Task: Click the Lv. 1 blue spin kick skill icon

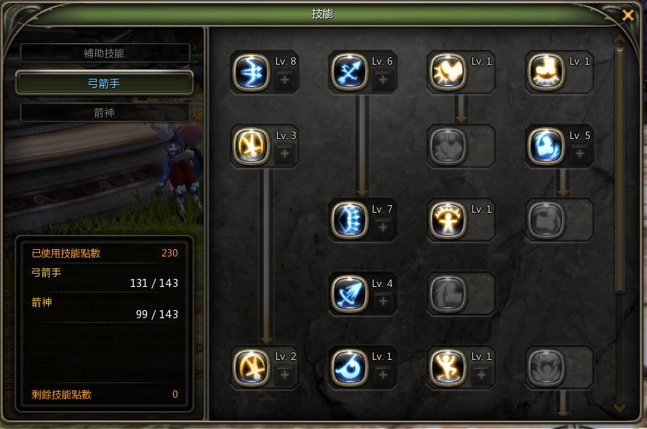Action: (349, 367)
